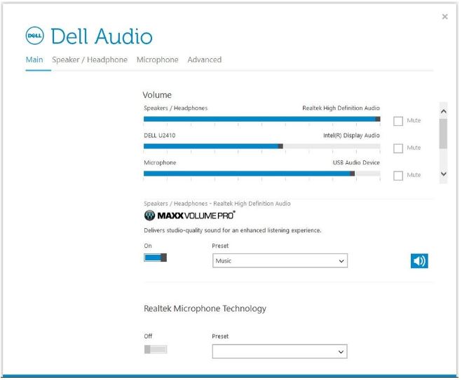
Task: Open the Advanced tab
Action: coord(205,59)
